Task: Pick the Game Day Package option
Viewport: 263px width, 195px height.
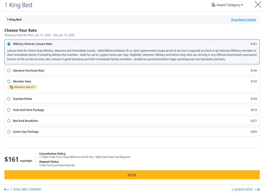Action: pos(9,132)
